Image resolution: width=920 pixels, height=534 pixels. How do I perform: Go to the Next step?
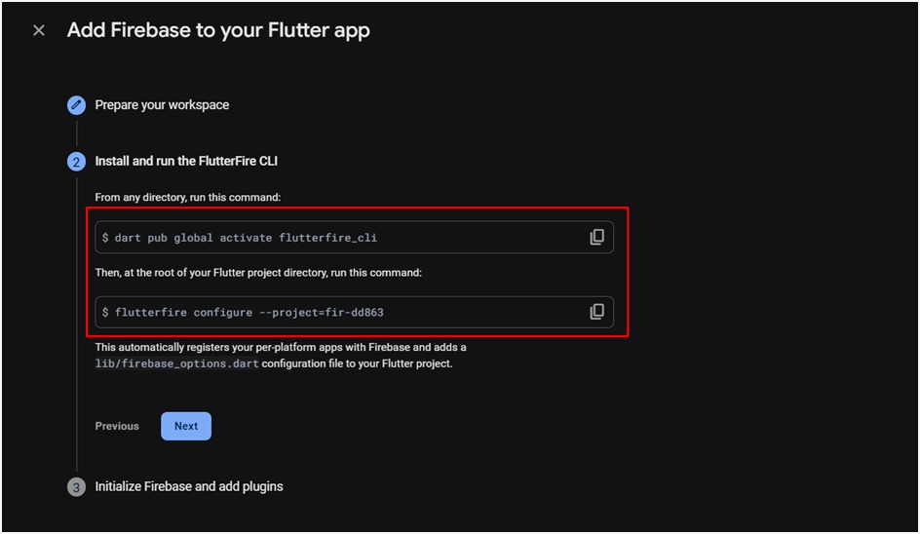click(x=186, y=426)
